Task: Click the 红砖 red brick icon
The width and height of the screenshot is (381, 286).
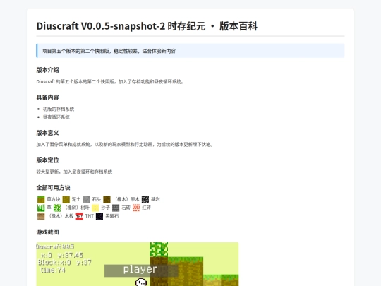Action: tap(136, 208)
